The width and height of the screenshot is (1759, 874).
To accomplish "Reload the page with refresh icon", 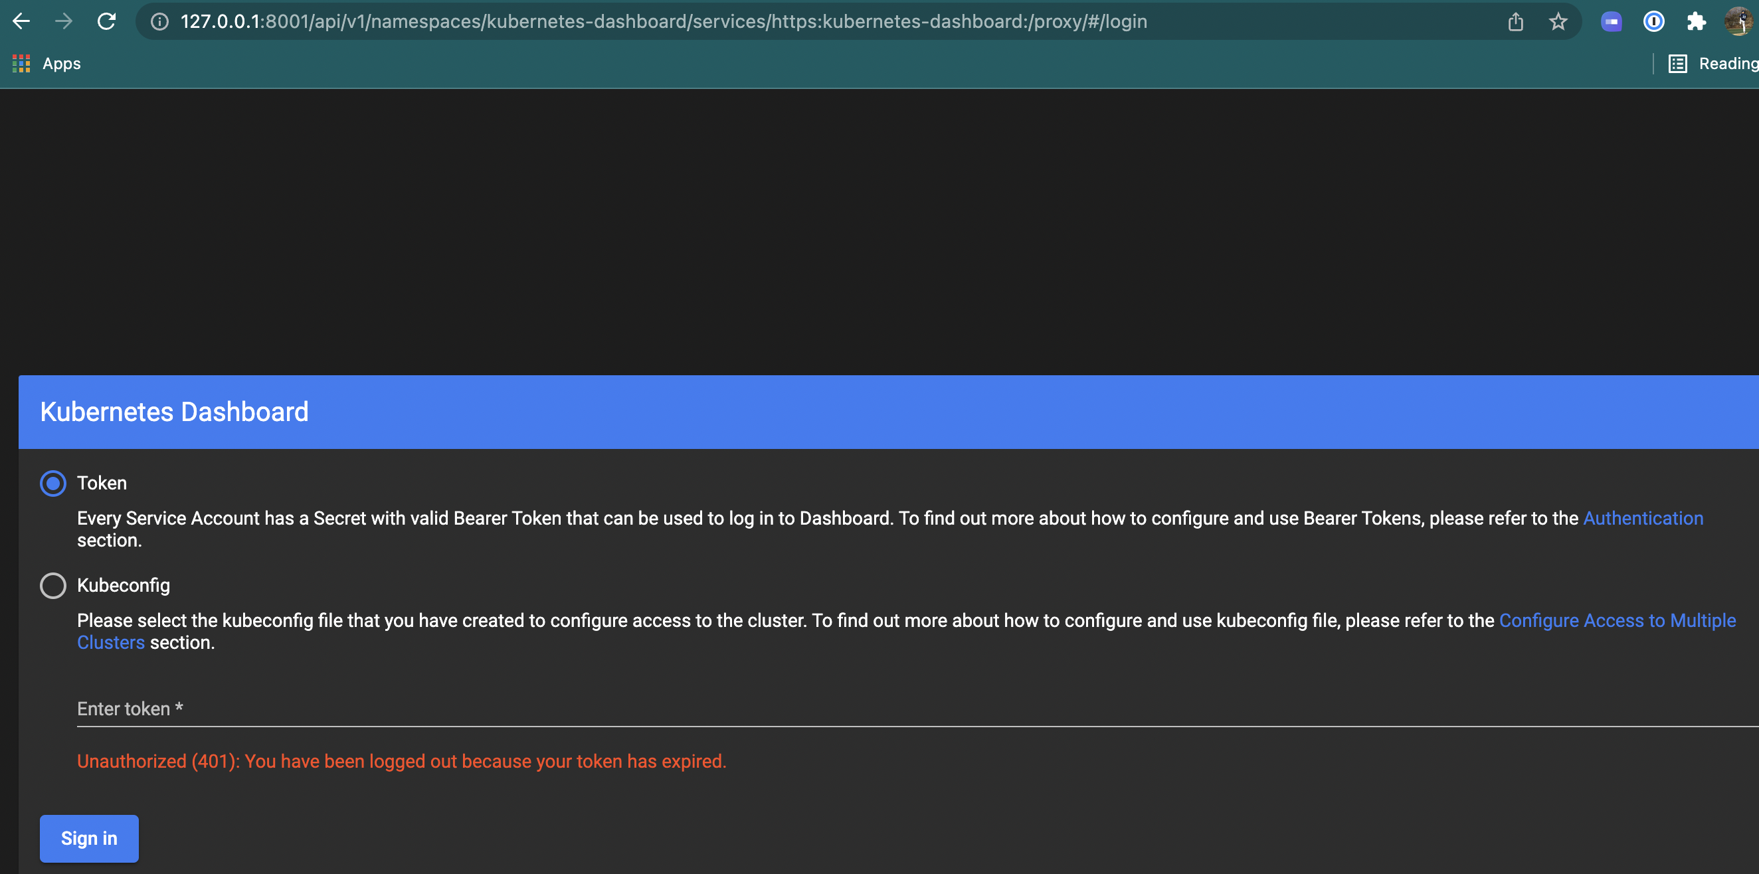I will pos(106,21).
